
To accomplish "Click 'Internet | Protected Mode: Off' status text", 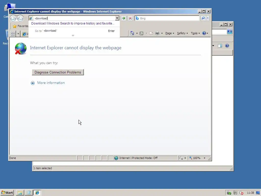I will click(138, 158).
